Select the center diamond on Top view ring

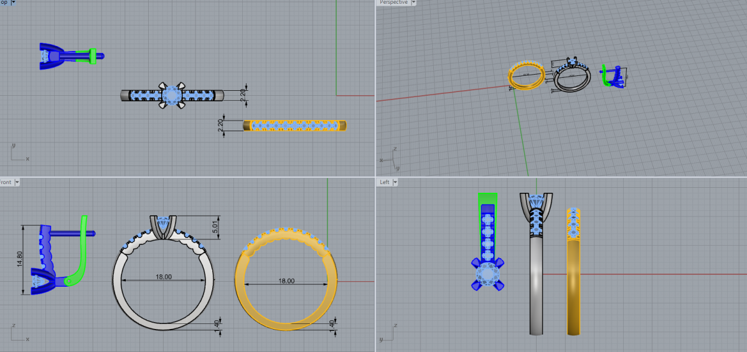coord(172,95)
